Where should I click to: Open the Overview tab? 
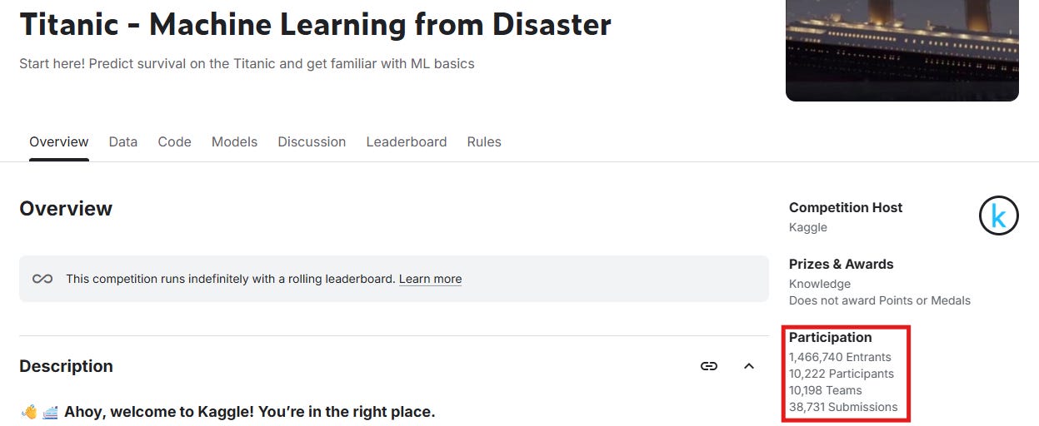point(59,141)
